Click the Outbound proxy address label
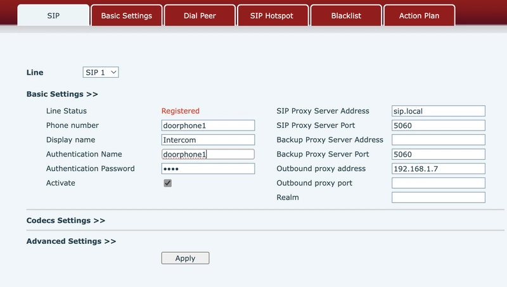 coord(321,169)
